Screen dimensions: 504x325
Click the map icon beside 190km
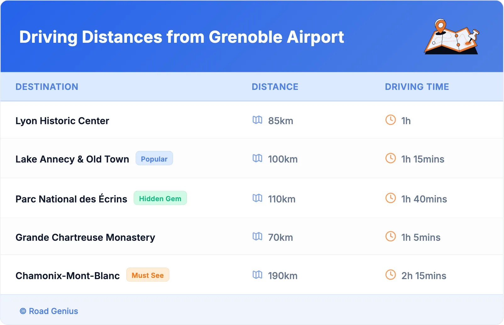[257, 275]
